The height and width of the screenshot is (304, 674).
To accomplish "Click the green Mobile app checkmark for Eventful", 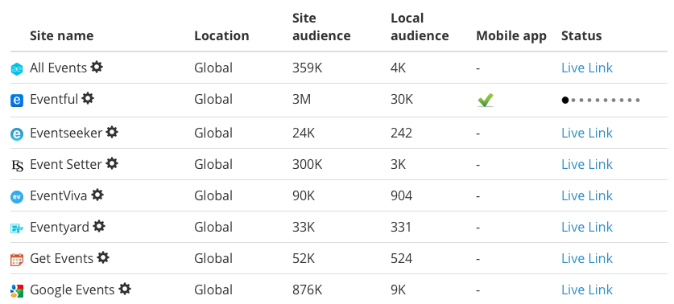I will 486,100.
